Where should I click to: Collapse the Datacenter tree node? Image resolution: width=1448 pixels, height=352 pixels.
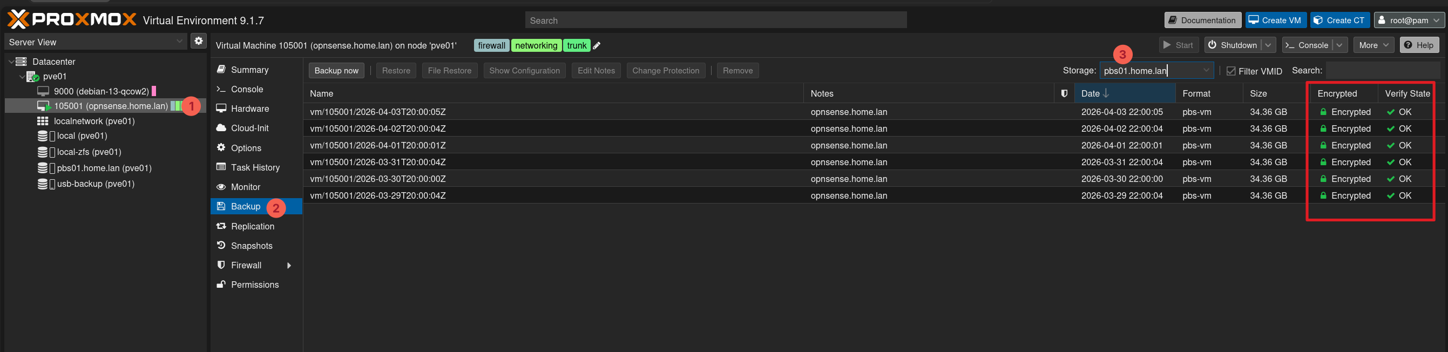(11, 62)
